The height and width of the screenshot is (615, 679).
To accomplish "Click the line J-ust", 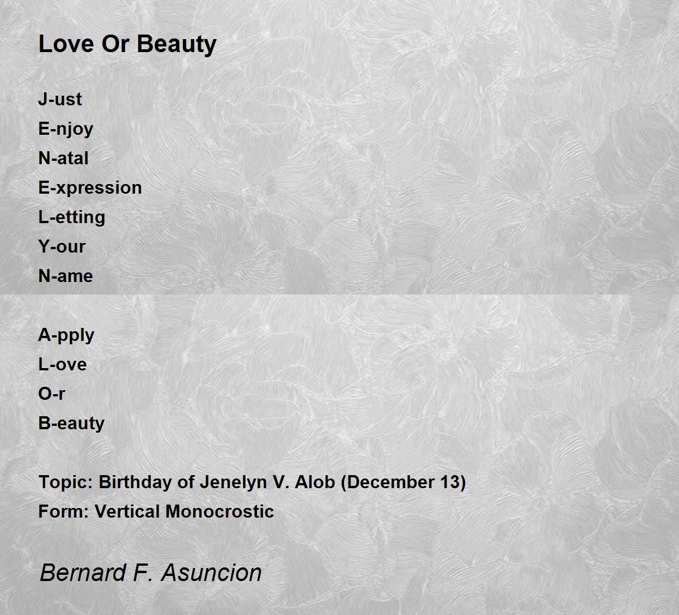I will tap(60, 99).
